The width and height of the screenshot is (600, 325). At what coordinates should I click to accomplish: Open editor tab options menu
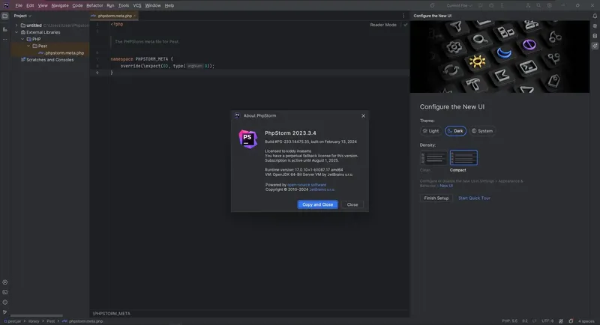click(403, 16)
